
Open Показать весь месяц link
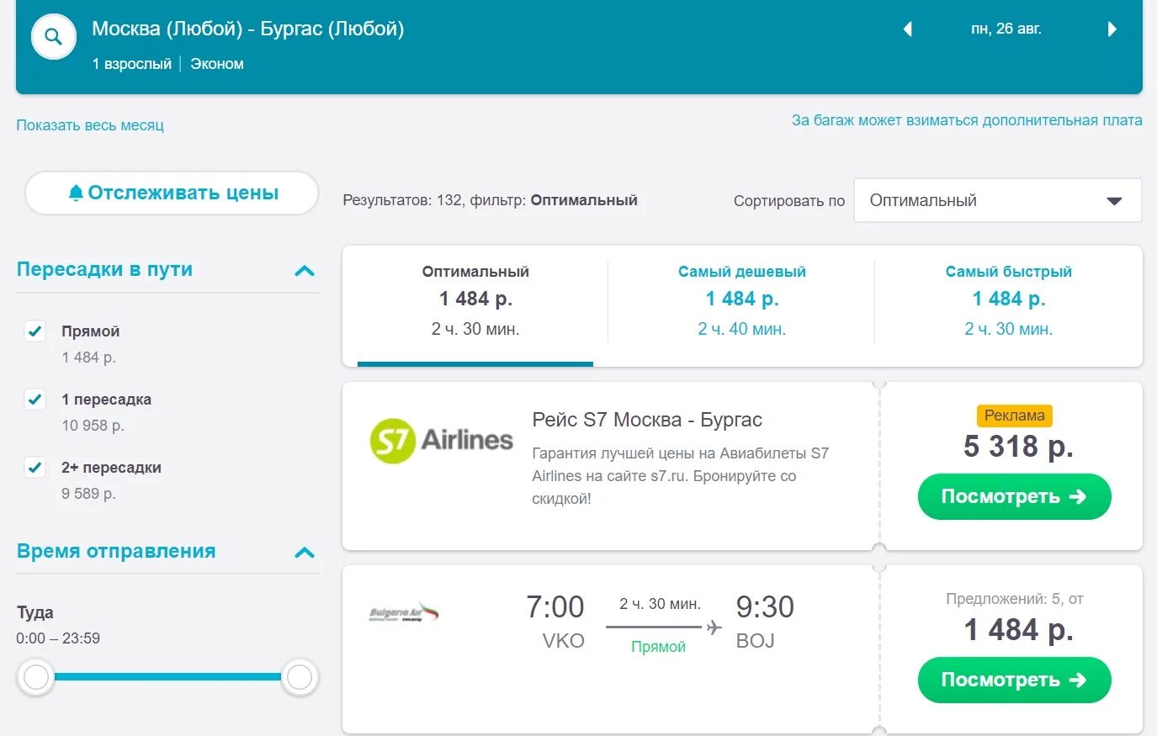pos(90,125)
